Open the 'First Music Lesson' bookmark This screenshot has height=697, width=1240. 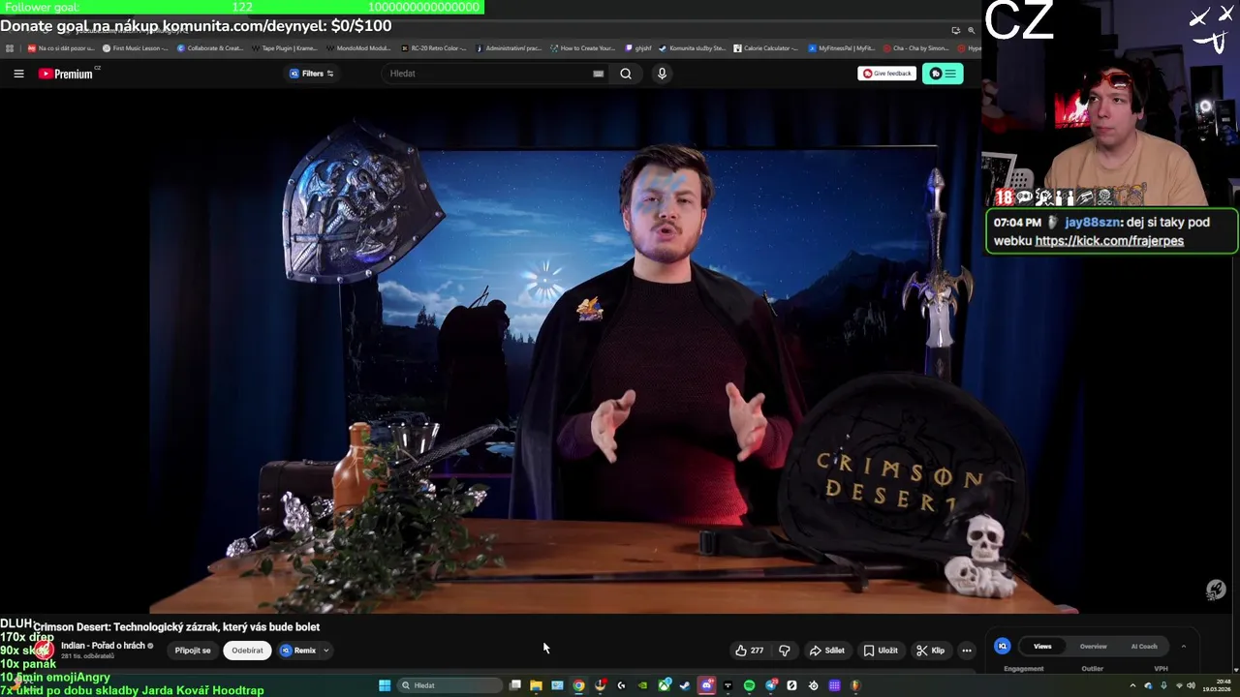(x=135, y=47)
